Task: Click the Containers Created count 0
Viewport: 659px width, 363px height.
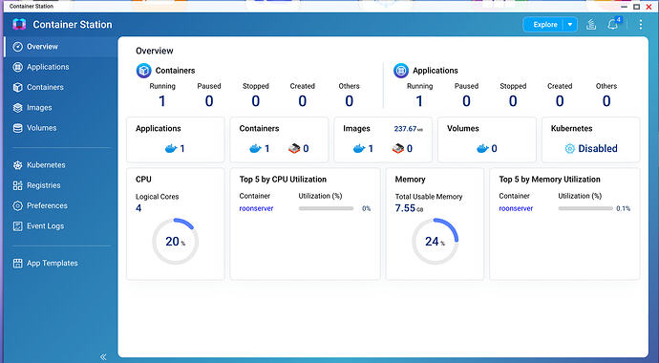Action: point(302,101)
